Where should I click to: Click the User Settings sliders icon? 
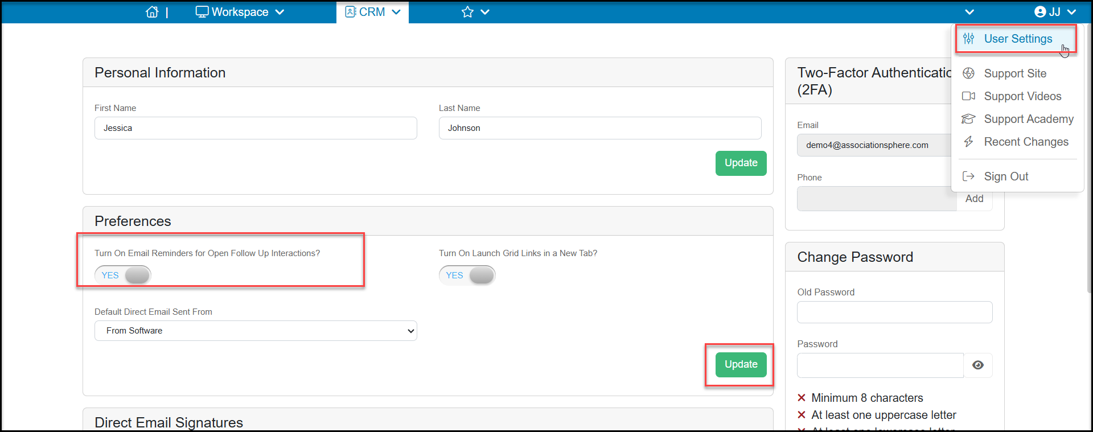(x=968, y=39)
